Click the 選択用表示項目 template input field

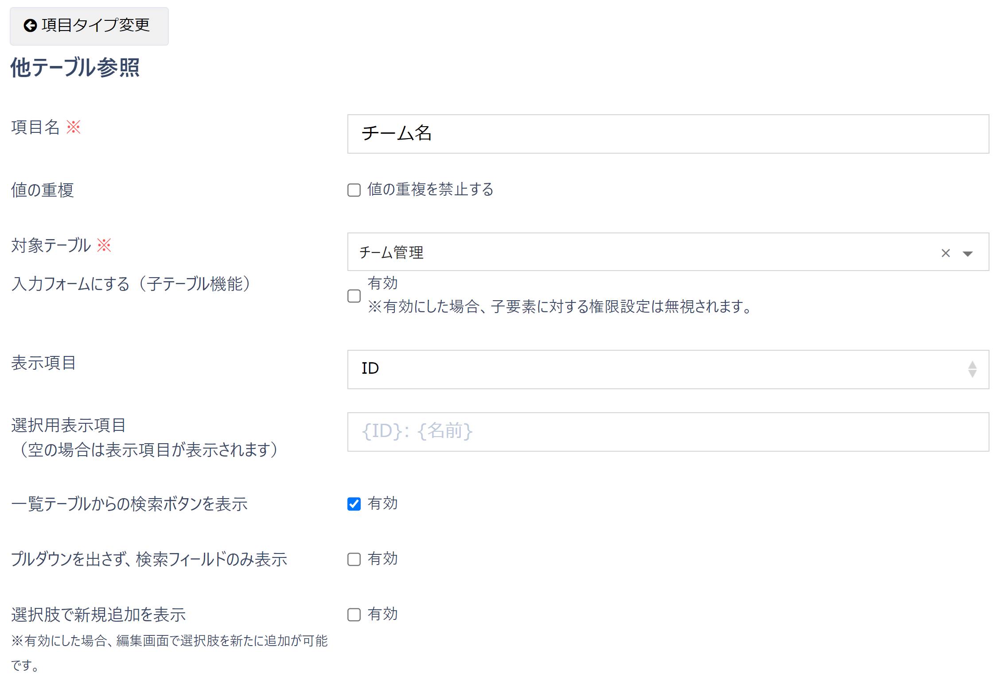pyautogui.click(x=668, y=432)
